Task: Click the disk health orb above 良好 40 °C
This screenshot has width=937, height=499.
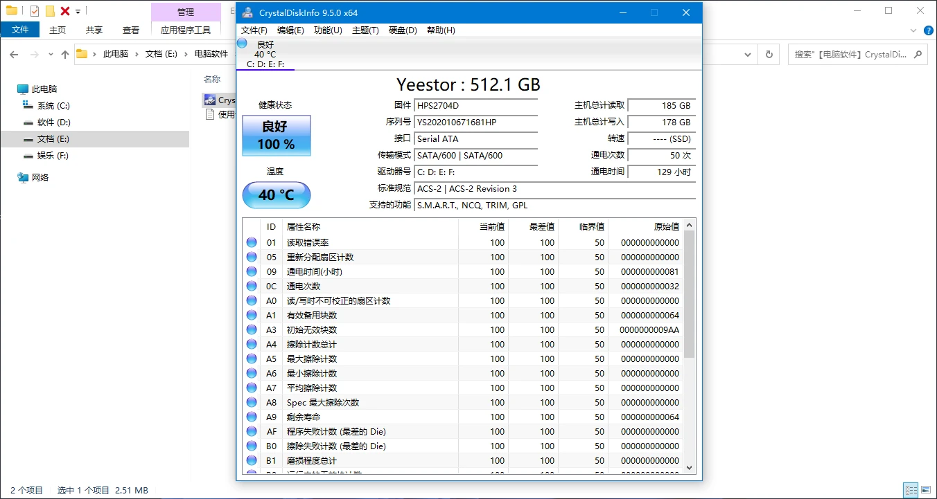Action: point(242,43)
